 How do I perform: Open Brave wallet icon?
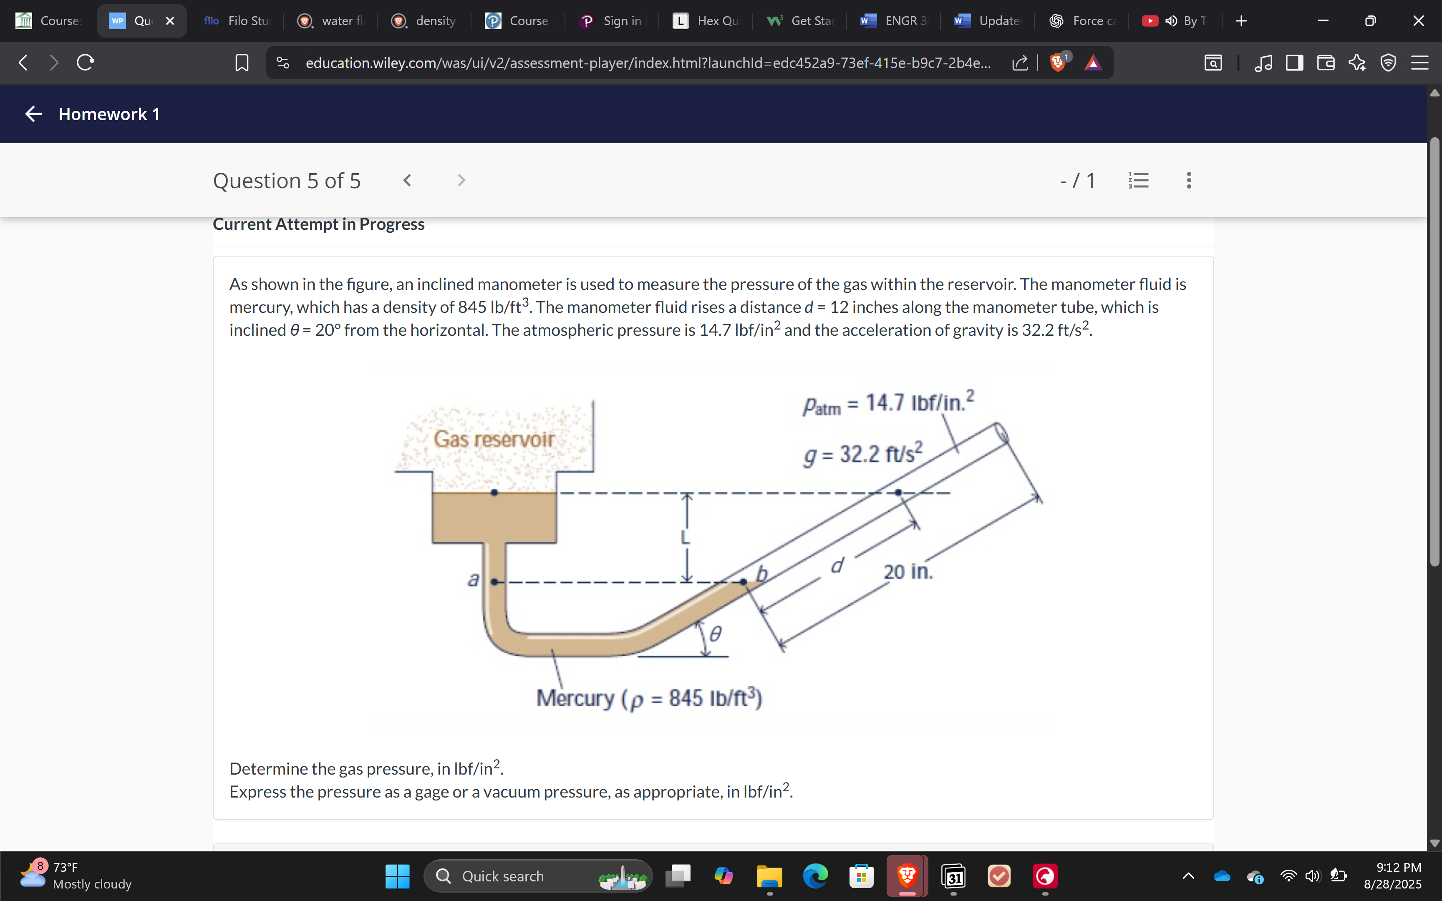point(1325,63)
